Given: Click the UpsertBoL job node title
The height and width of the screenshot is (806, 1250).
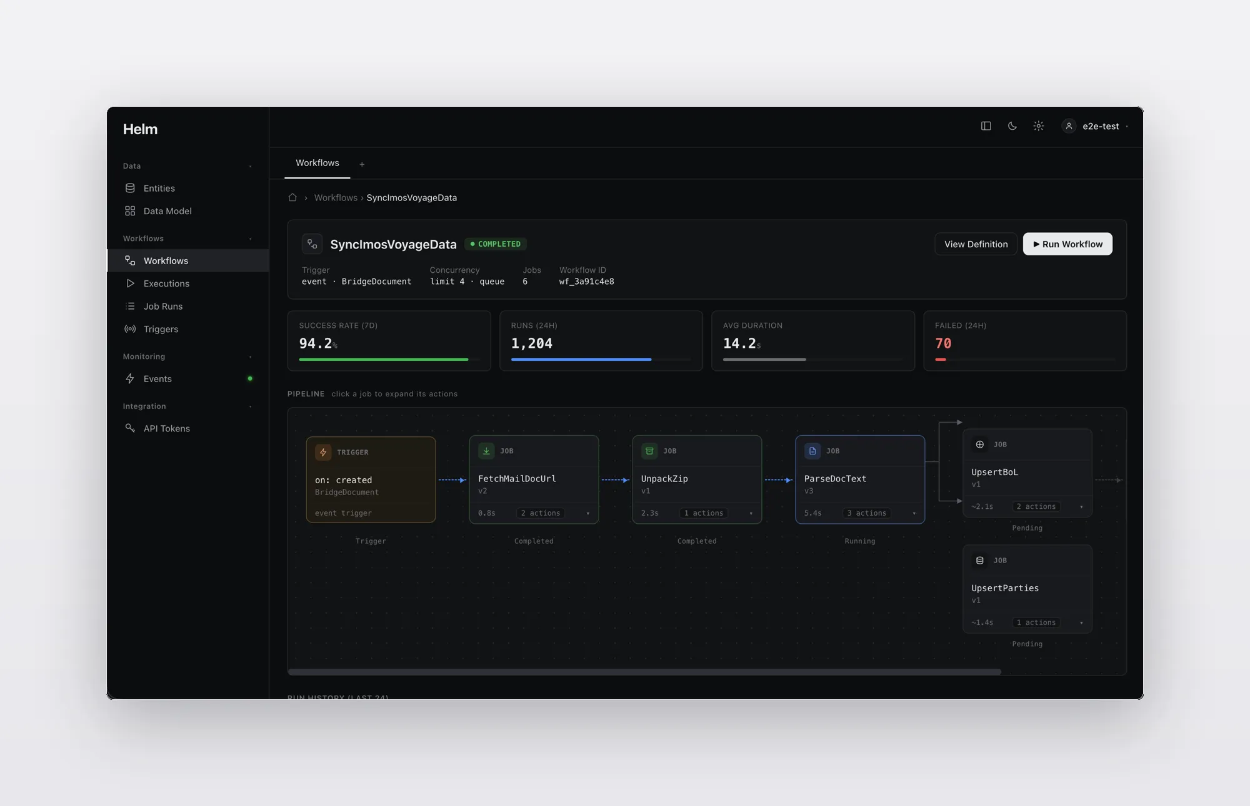Looking at the screenshot, I should [x=994, y=472].
